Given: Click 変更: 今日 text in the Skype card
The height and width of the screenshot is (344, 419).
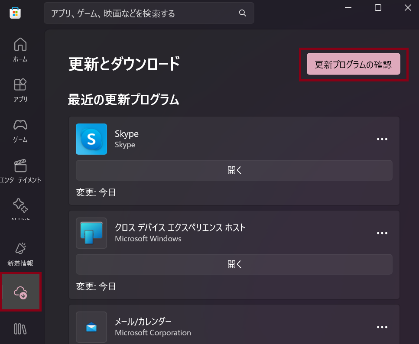Looking at the screenshot, I should (96, 192).
